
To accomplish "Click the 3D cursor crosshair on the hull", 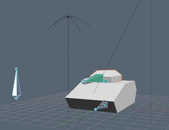I will click(105, 105).
